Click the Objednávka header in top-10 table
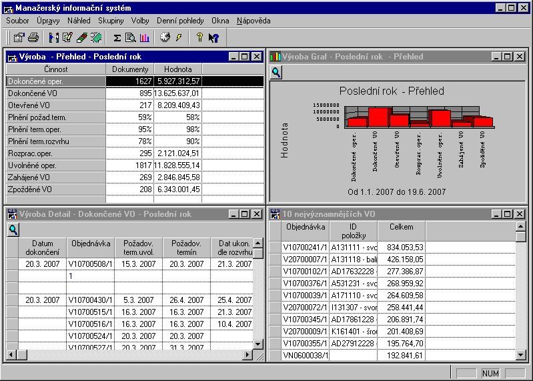Image resolution: width=533 pixels, height=381 pixels. point(305,227)
